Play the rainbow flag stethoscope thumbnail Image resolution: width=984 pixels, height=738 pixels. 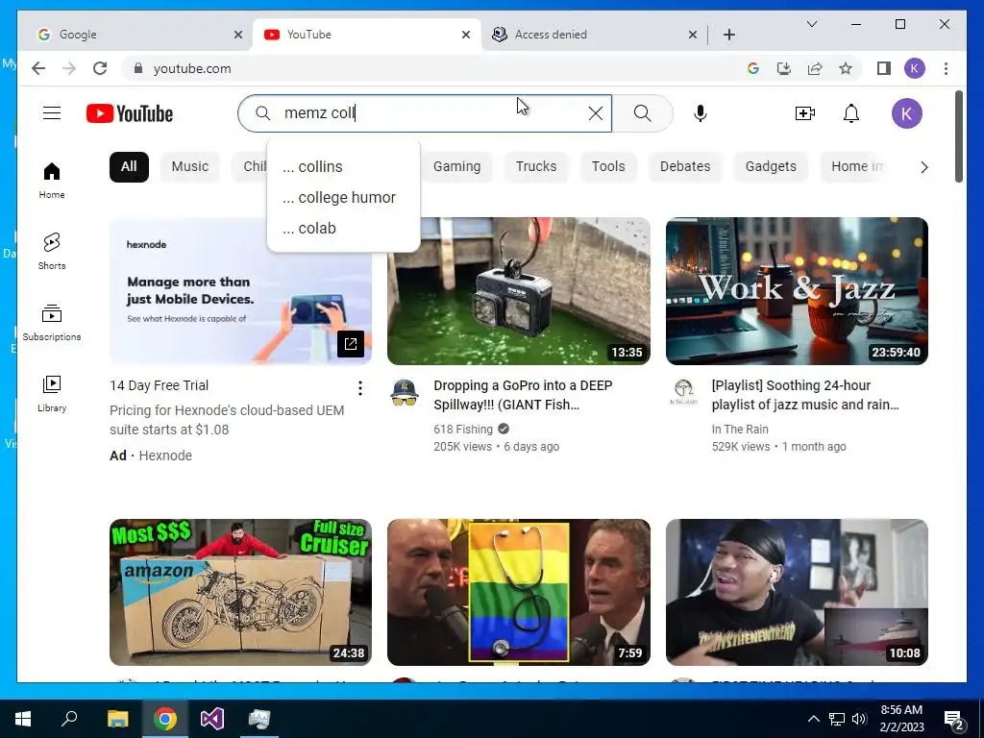518,592
